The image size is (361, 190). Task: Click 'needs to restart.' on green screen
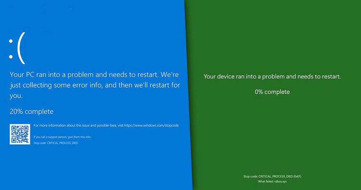[x=319, y=76]
